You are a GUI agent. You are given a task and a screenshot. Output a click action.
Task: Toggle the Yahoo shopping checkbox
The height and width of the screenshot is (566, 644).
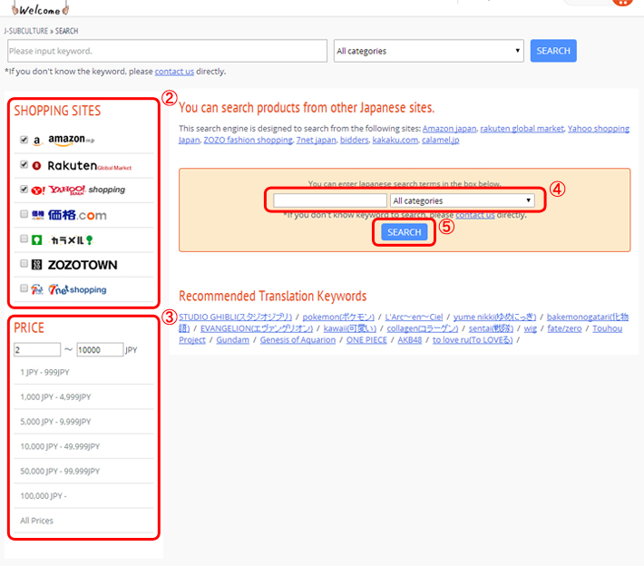tap(24, 190)
